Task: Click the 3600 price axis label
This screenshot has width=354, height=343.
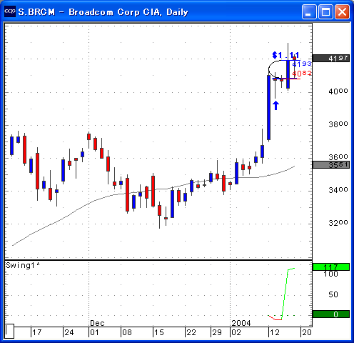Action: [338, 157]
